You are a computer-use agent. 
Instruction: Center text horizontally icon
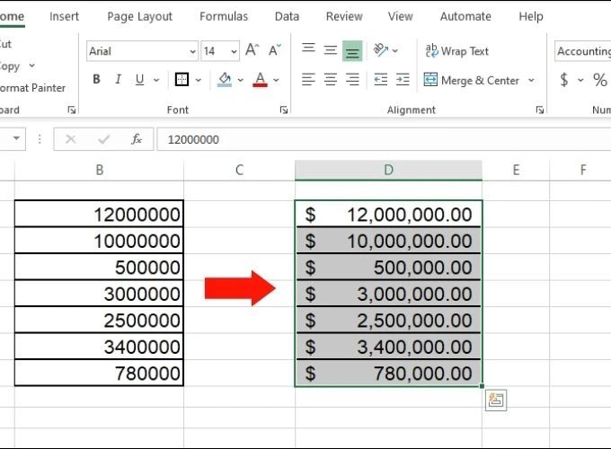[331, 79]
